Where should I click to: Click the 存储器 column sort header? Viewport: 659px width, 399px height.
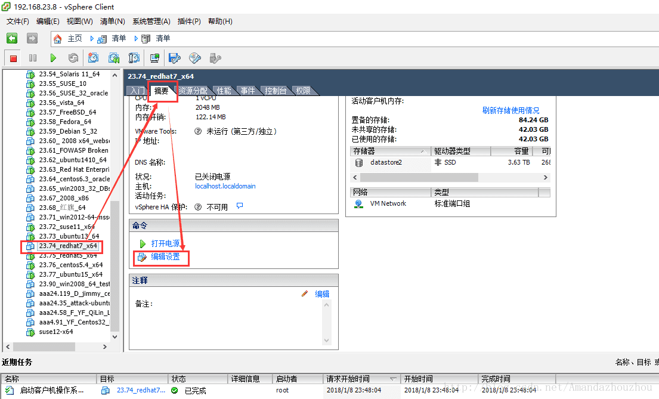[x=390, y=151]
